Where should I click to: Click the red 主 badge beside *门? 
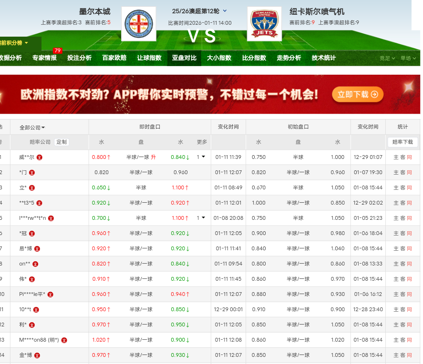[x=31, y=172]
